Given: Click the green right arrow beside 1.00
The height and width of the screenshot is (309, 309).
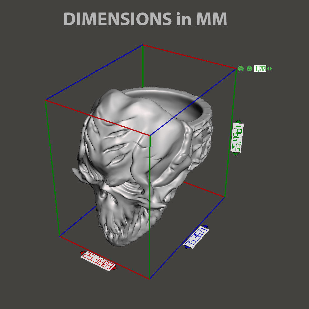Looking at the screenshot, I should tap(271, 69).
